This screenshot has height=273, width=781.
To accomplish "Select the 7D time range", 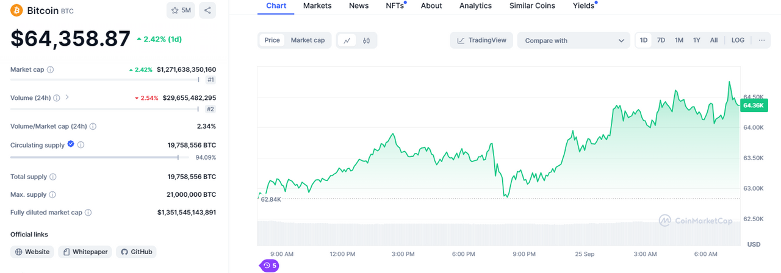I will (x=661, y=40).
